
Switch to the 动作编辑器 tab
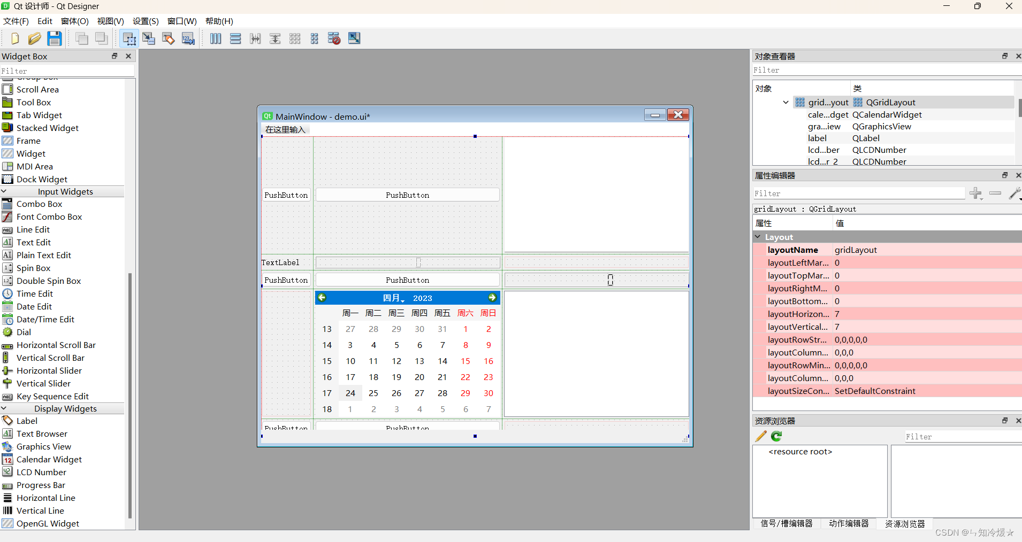coord(849,523)
